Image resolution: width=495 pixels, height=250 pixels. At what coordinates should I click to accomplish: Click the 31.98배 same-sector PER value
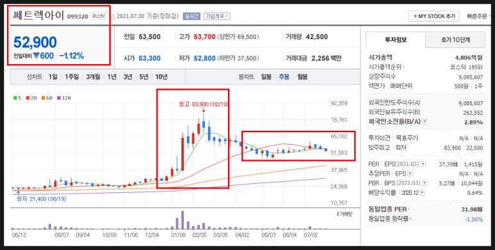coord(472,209)
